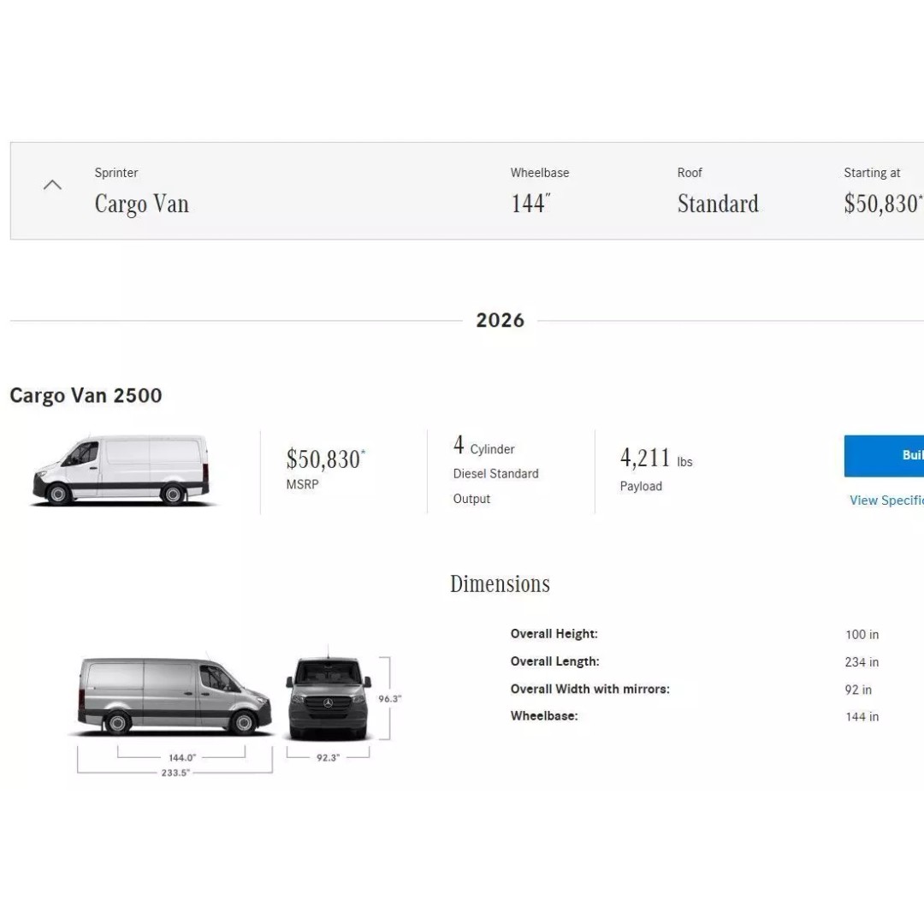
Task: Click the 234 in length value
Action: [x=862, y=662]
